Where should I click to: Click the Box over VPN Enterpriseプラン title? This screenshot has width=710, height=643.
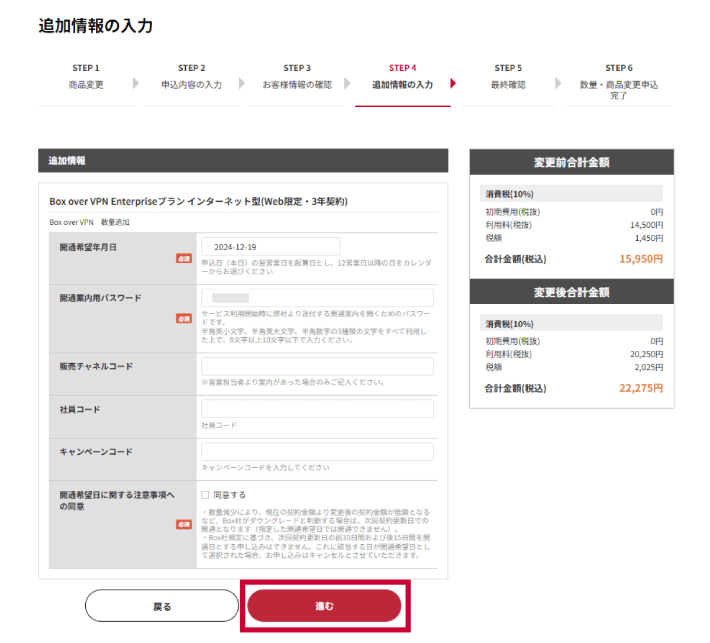click(x=198, y=201)
